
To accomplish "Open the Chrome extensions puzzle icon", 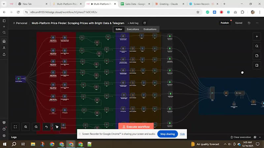I will click(x=243, y=12).
